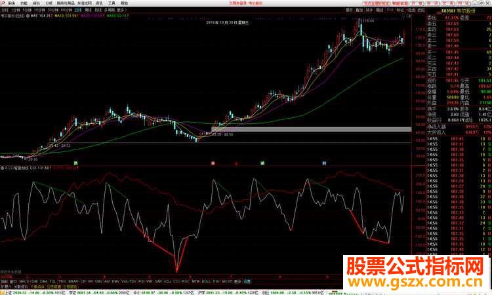The height and width of the screenshot is (295, 492).
Task: Click the 窗口 tab in indicator bar
Action: point(13,281)
